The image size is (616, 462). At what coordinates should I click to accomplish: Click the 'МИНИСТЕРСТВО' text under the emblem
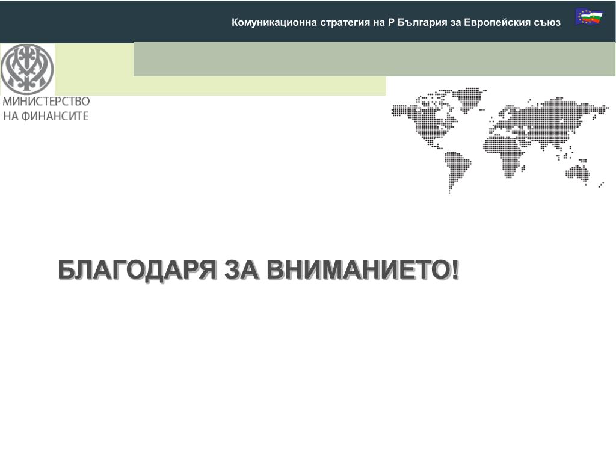point(46,101)
